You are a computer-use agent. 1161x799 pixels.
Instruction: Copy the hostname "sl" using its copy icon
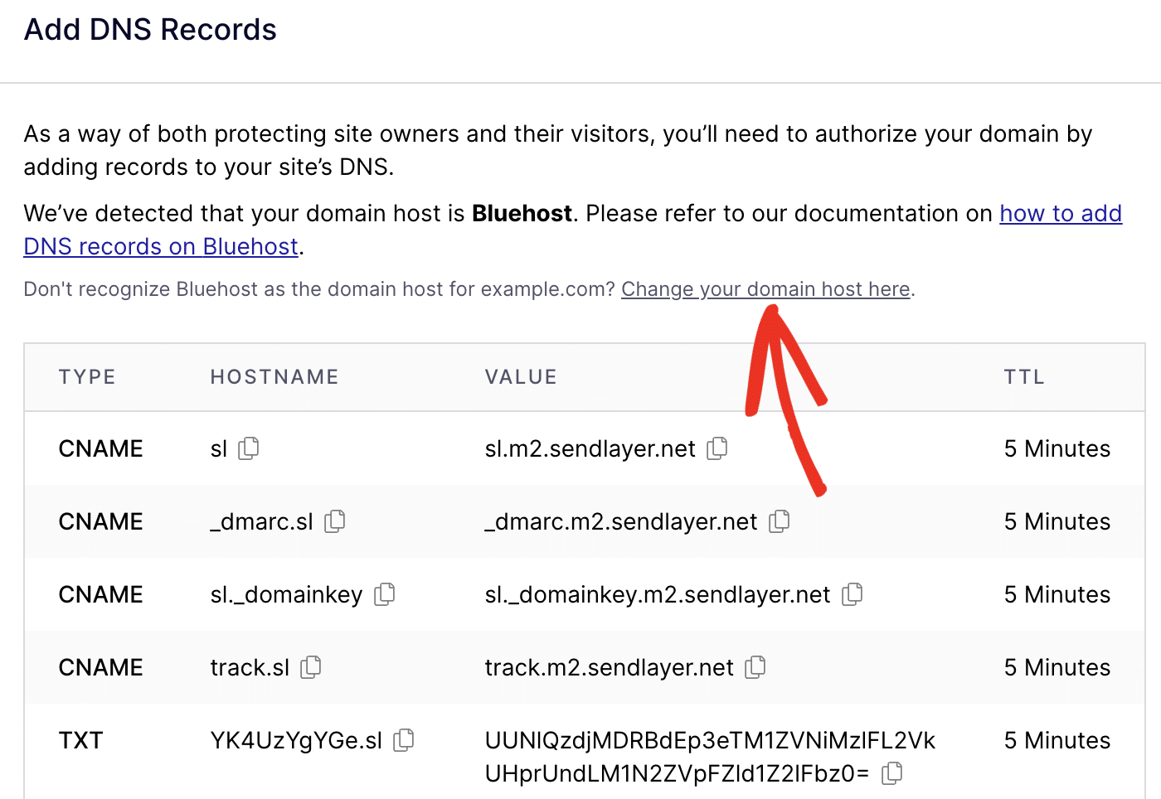pyautogui.click(x=249, y=448)
